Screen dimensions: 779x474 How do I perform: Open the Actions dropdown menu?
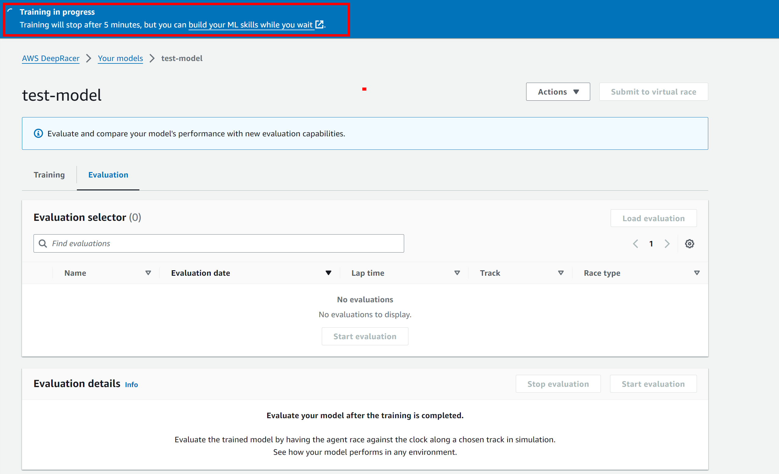558,92
